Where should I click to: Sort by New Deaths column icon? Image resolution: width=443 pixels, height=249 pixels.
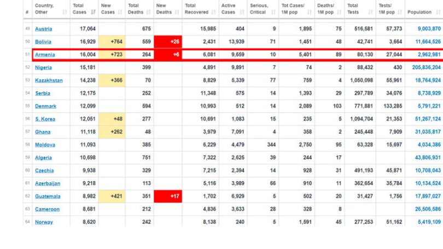click(x=177, y=12)
